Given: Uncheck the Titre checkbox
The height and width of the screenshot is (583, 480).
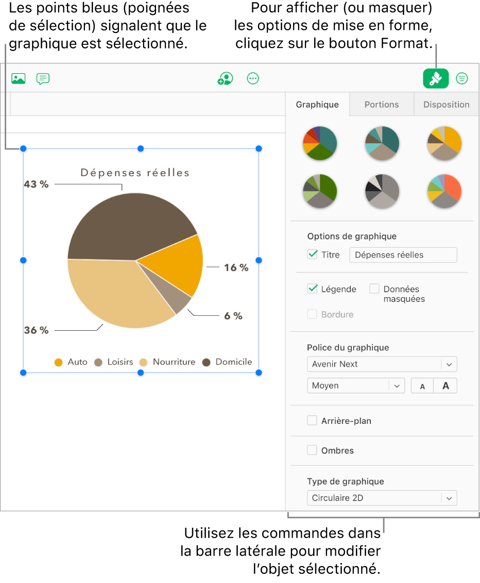Looking at the screenshot, I should 312,254.
